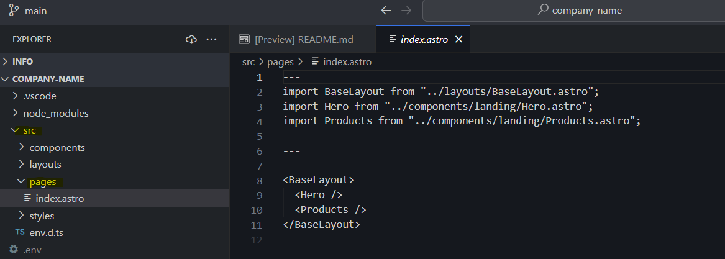Go forward with the right arrow

(x=406, y=11)
